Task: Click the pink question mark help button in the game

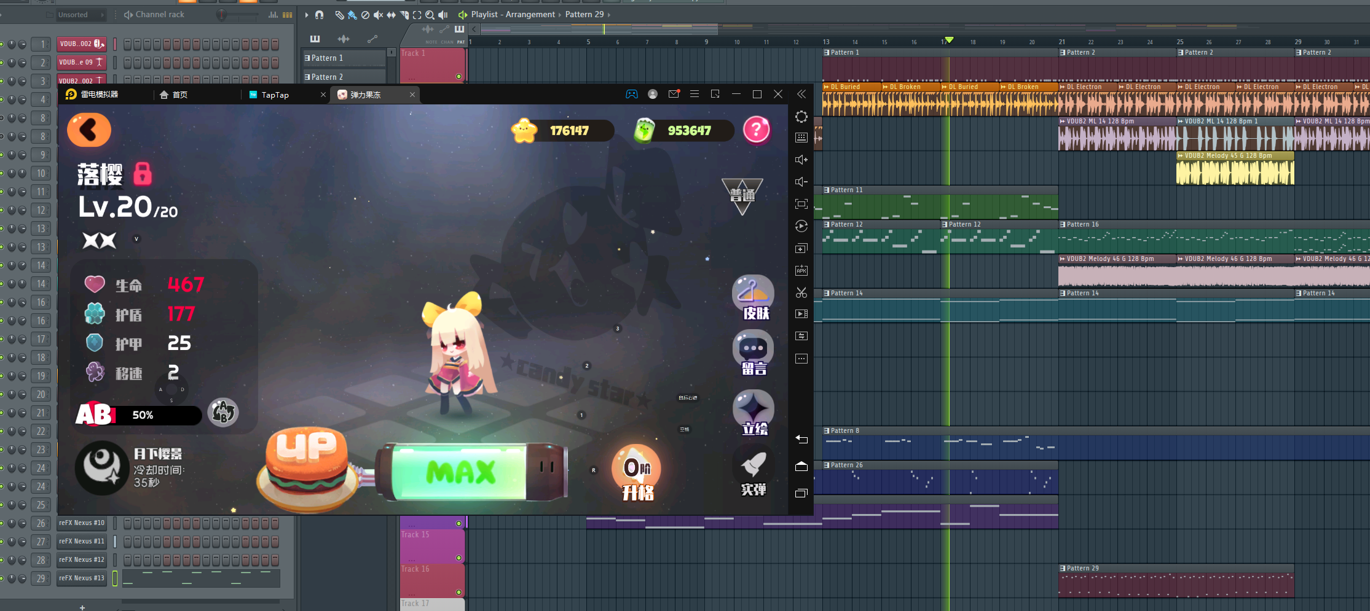Action: (757, 130)
